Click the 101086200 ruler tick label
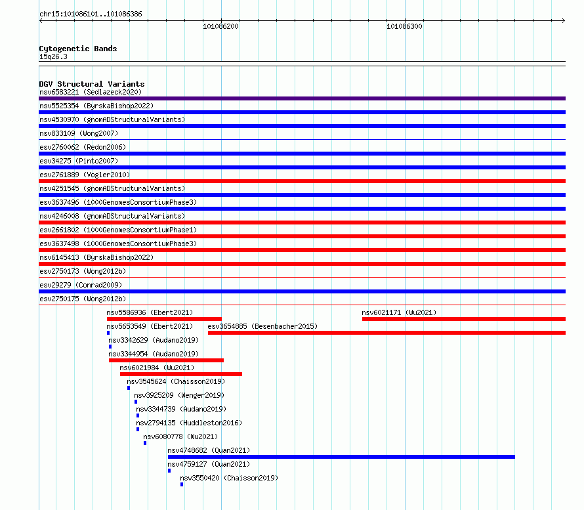The image size is (584, 510). pyautogui.click(x=220, y=26)
